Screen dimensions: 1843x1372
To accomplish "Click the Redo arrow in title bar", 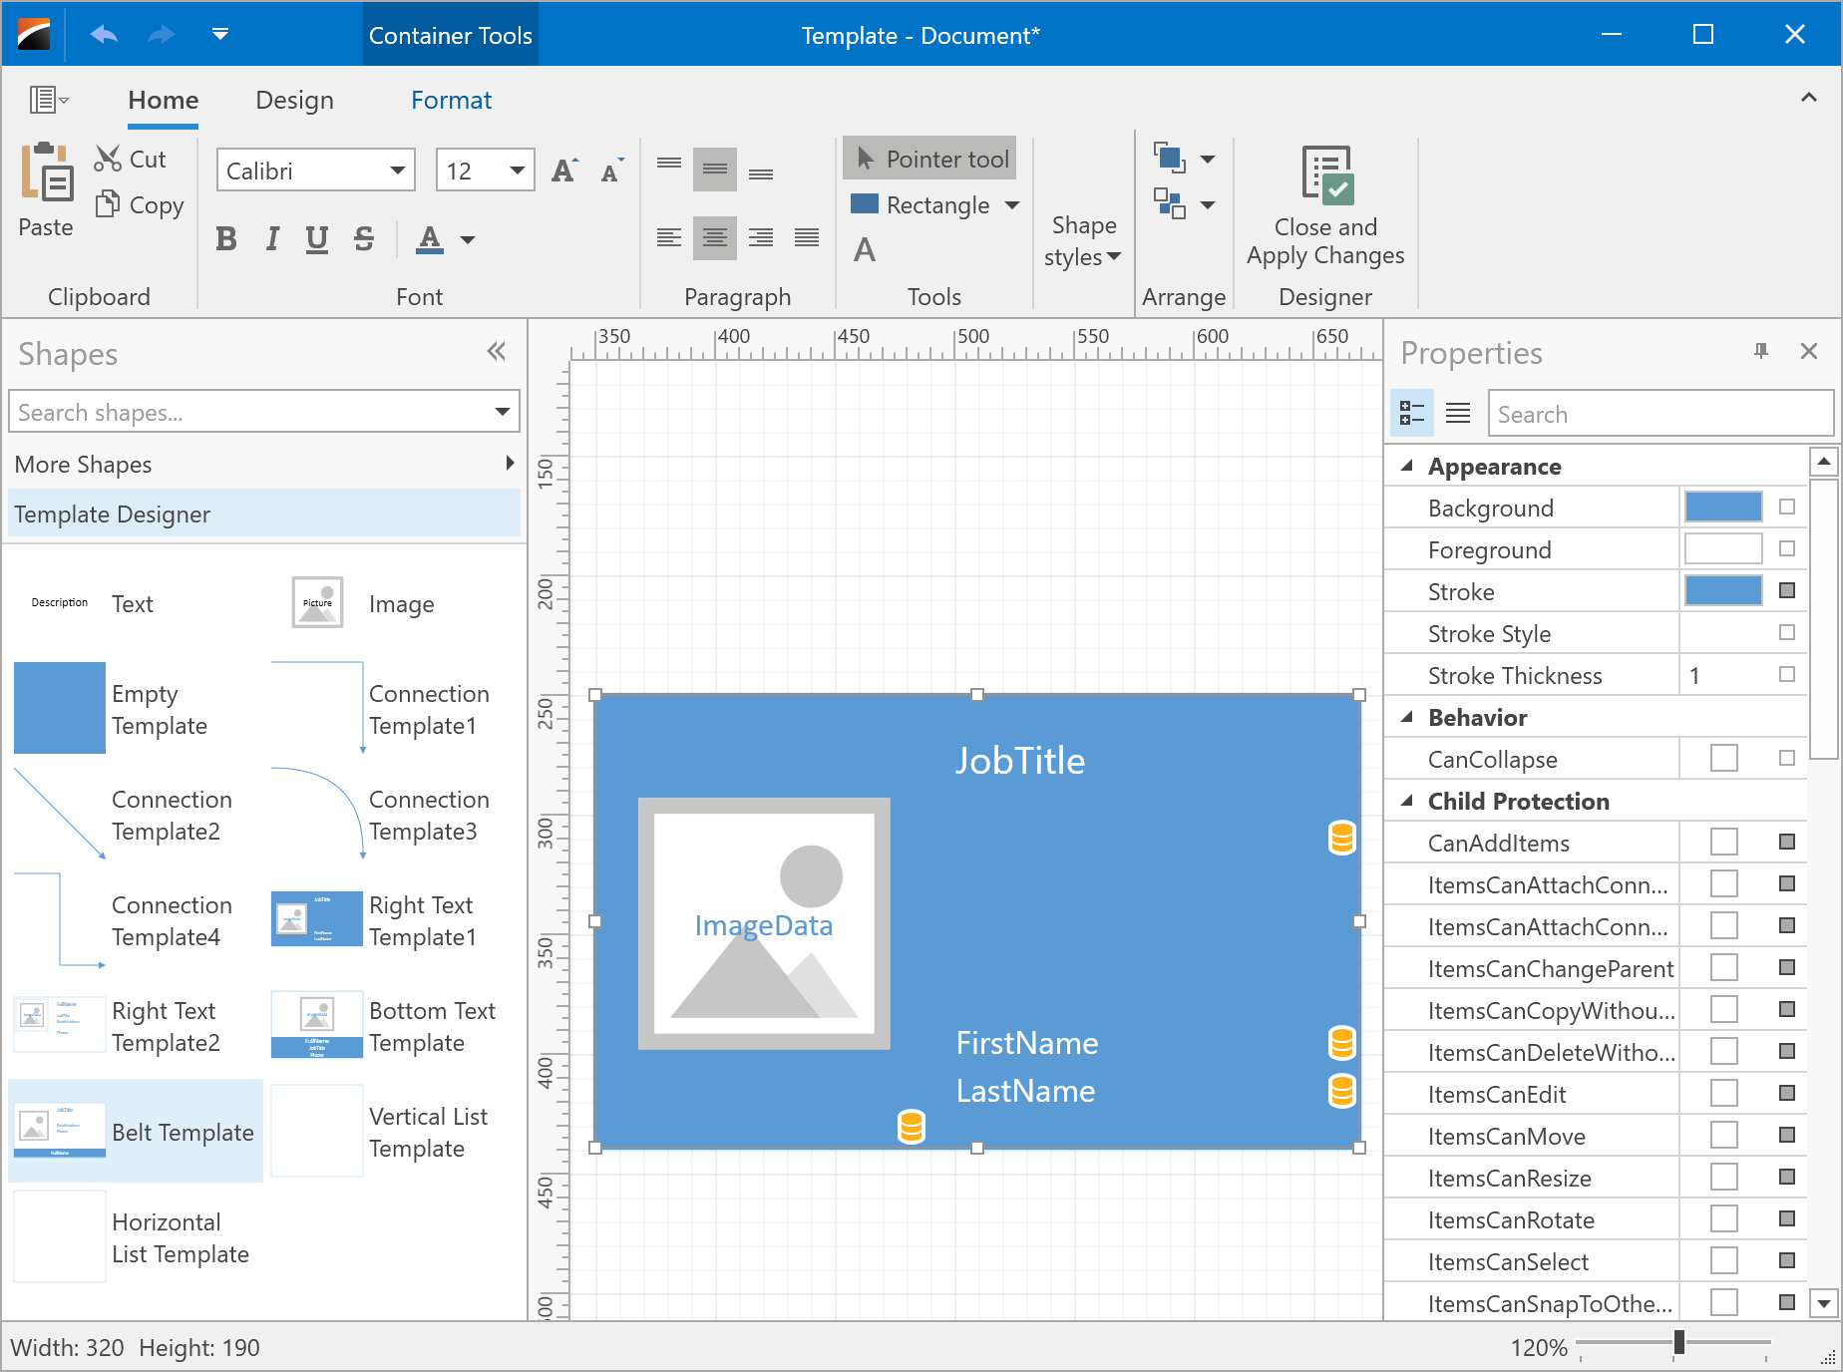I will tap(162, 35).
